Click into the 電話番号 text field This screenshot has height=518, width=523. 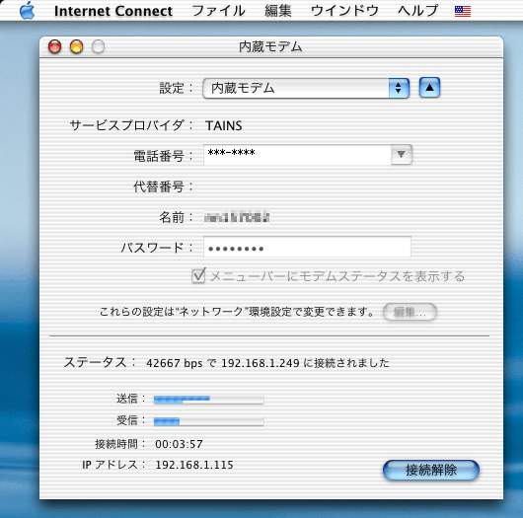pyautogui.click(x=298, y=155)
